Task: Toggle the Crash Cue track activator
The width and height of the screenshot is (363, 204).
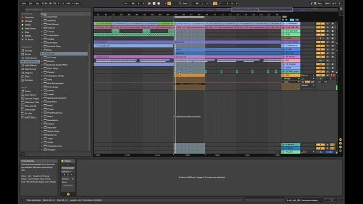Action: (320, 31)
